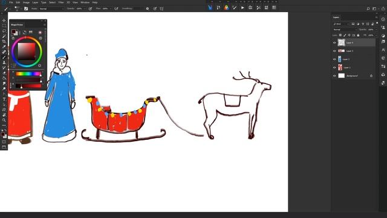The image size is (387, 218).
Task: Select the Eyedropper tool
Action: coord(4,47)
